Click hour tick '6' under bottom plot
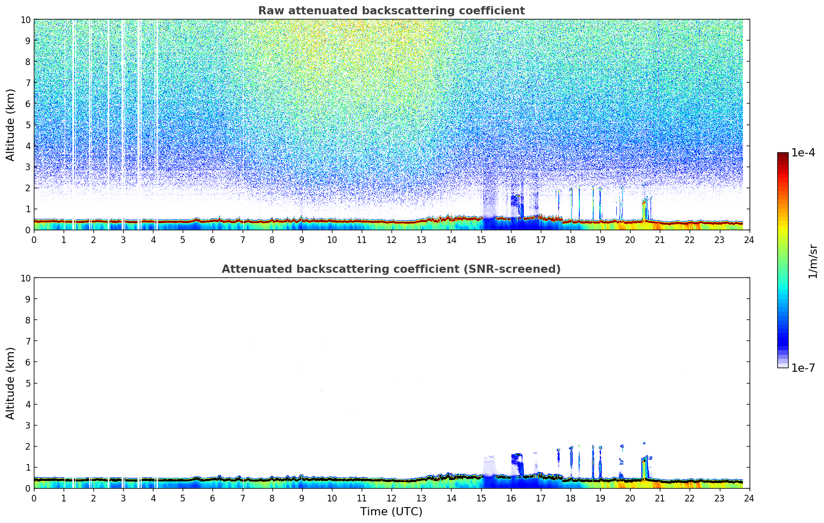Image resolution: width=824 pixels, height=523 pixels. tap(213, 498)
